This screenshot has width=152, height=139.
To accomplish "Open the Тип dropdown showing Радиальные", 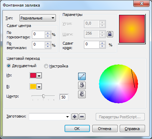I will click(37, 18).
